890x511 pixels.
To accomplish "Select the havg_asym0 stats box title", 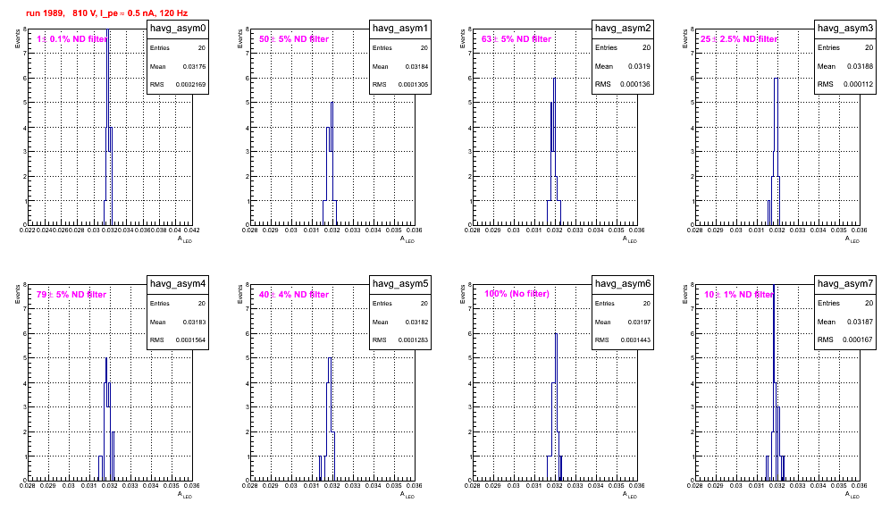I will (x=178, y=28).
